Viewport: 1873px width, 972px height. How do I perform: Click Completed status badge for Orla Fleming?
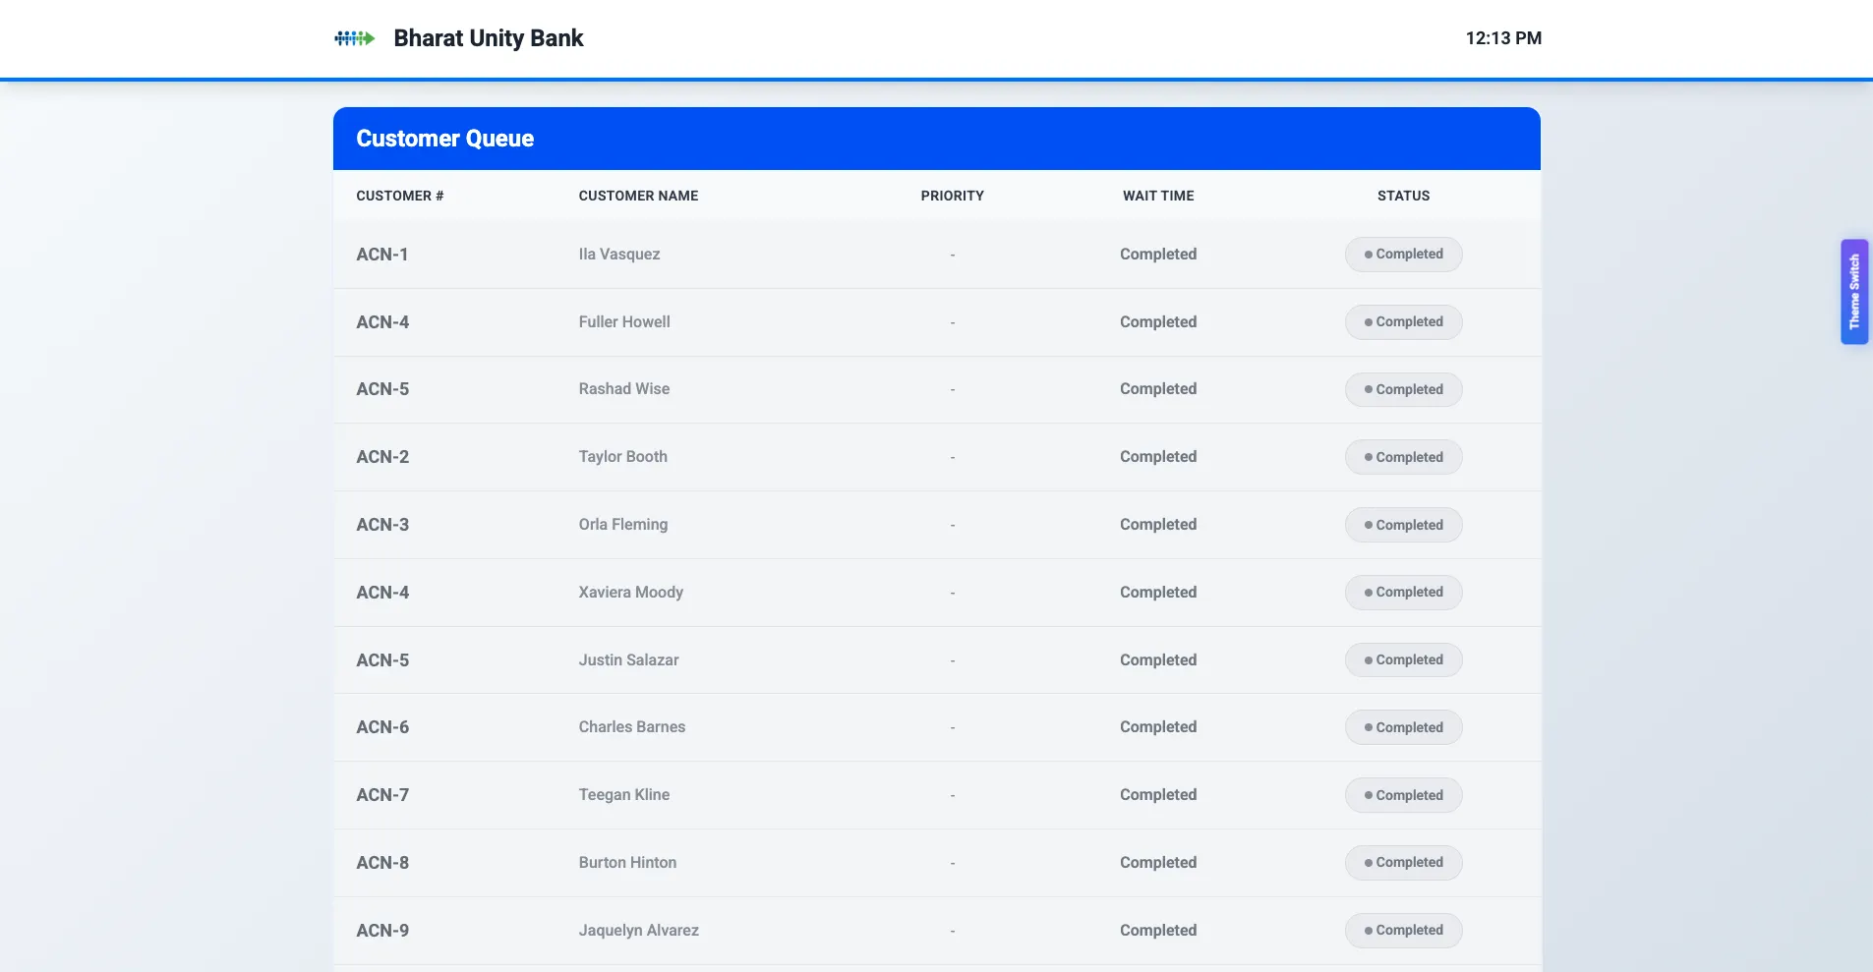tap(1403, 525)
